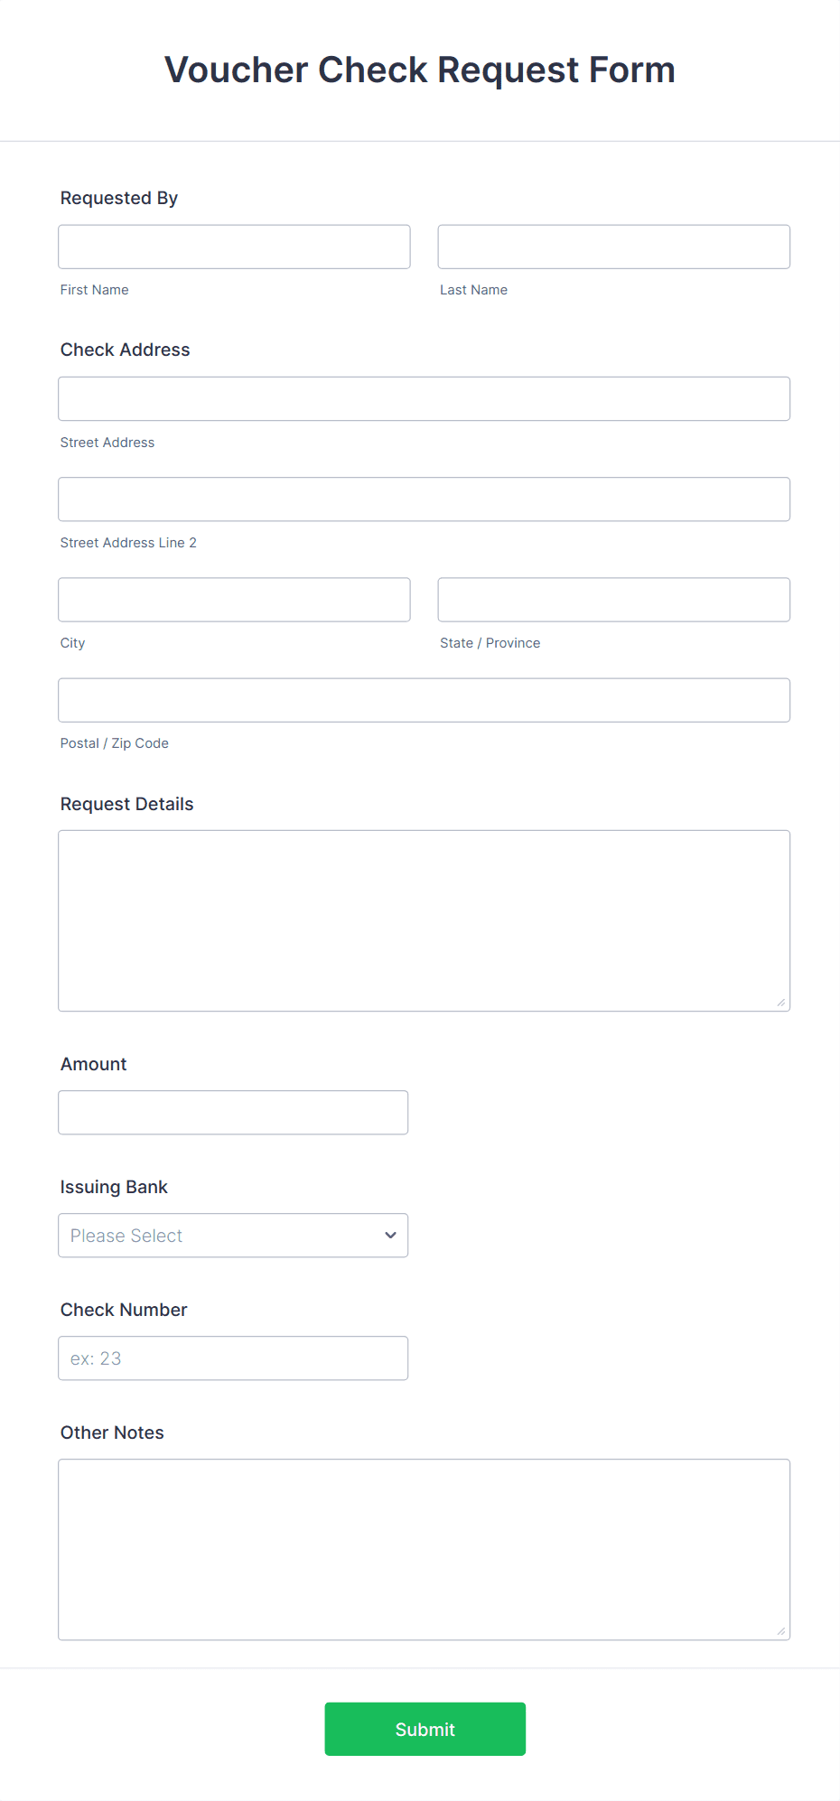Viewport: 840px width, 1801px height.
Task: Click the resize handle of Other Notes
Action: tap(781, 1630)
